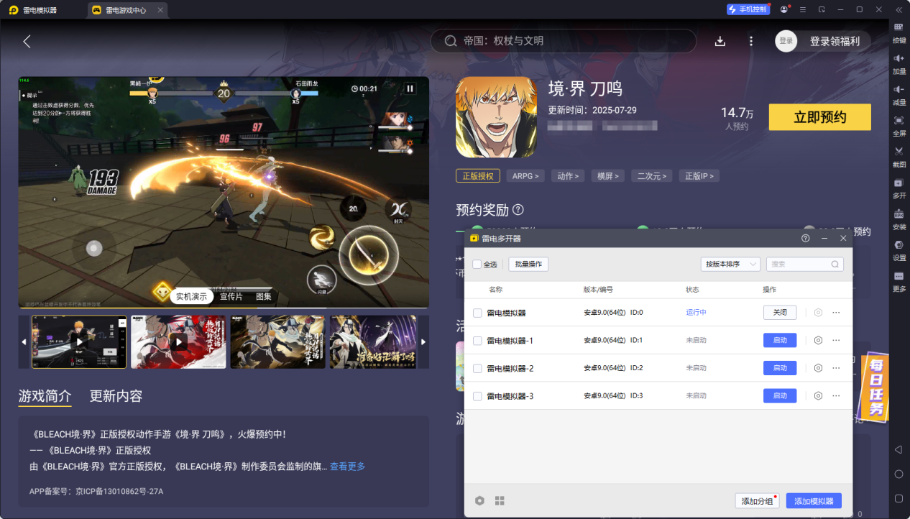Start 雷电模拟器-1 with 启动
Viewport: 910px width, 519px height.
pyautogui.click(x=780, y=340)
